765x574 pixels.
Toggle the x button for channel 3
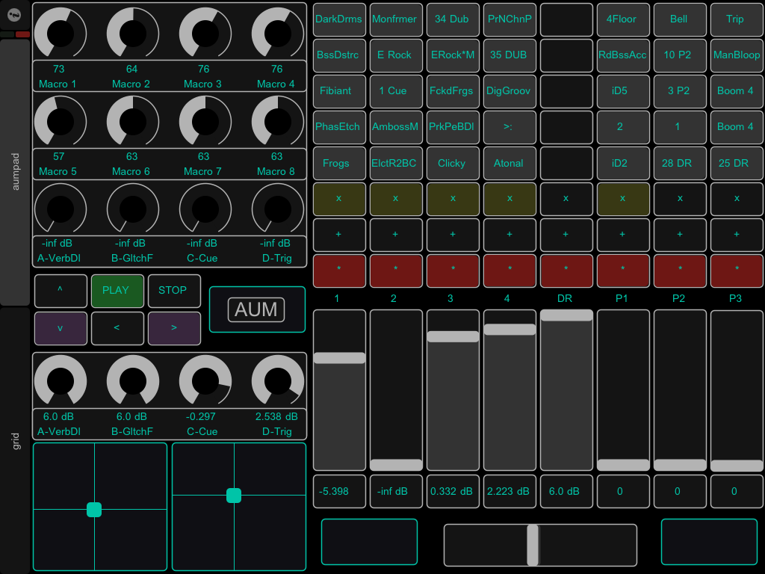click(453, 199)
